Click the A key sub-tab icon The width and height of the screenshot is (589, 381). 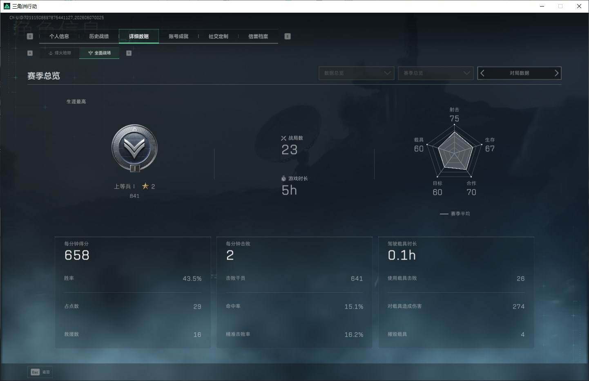coord(30,53)
